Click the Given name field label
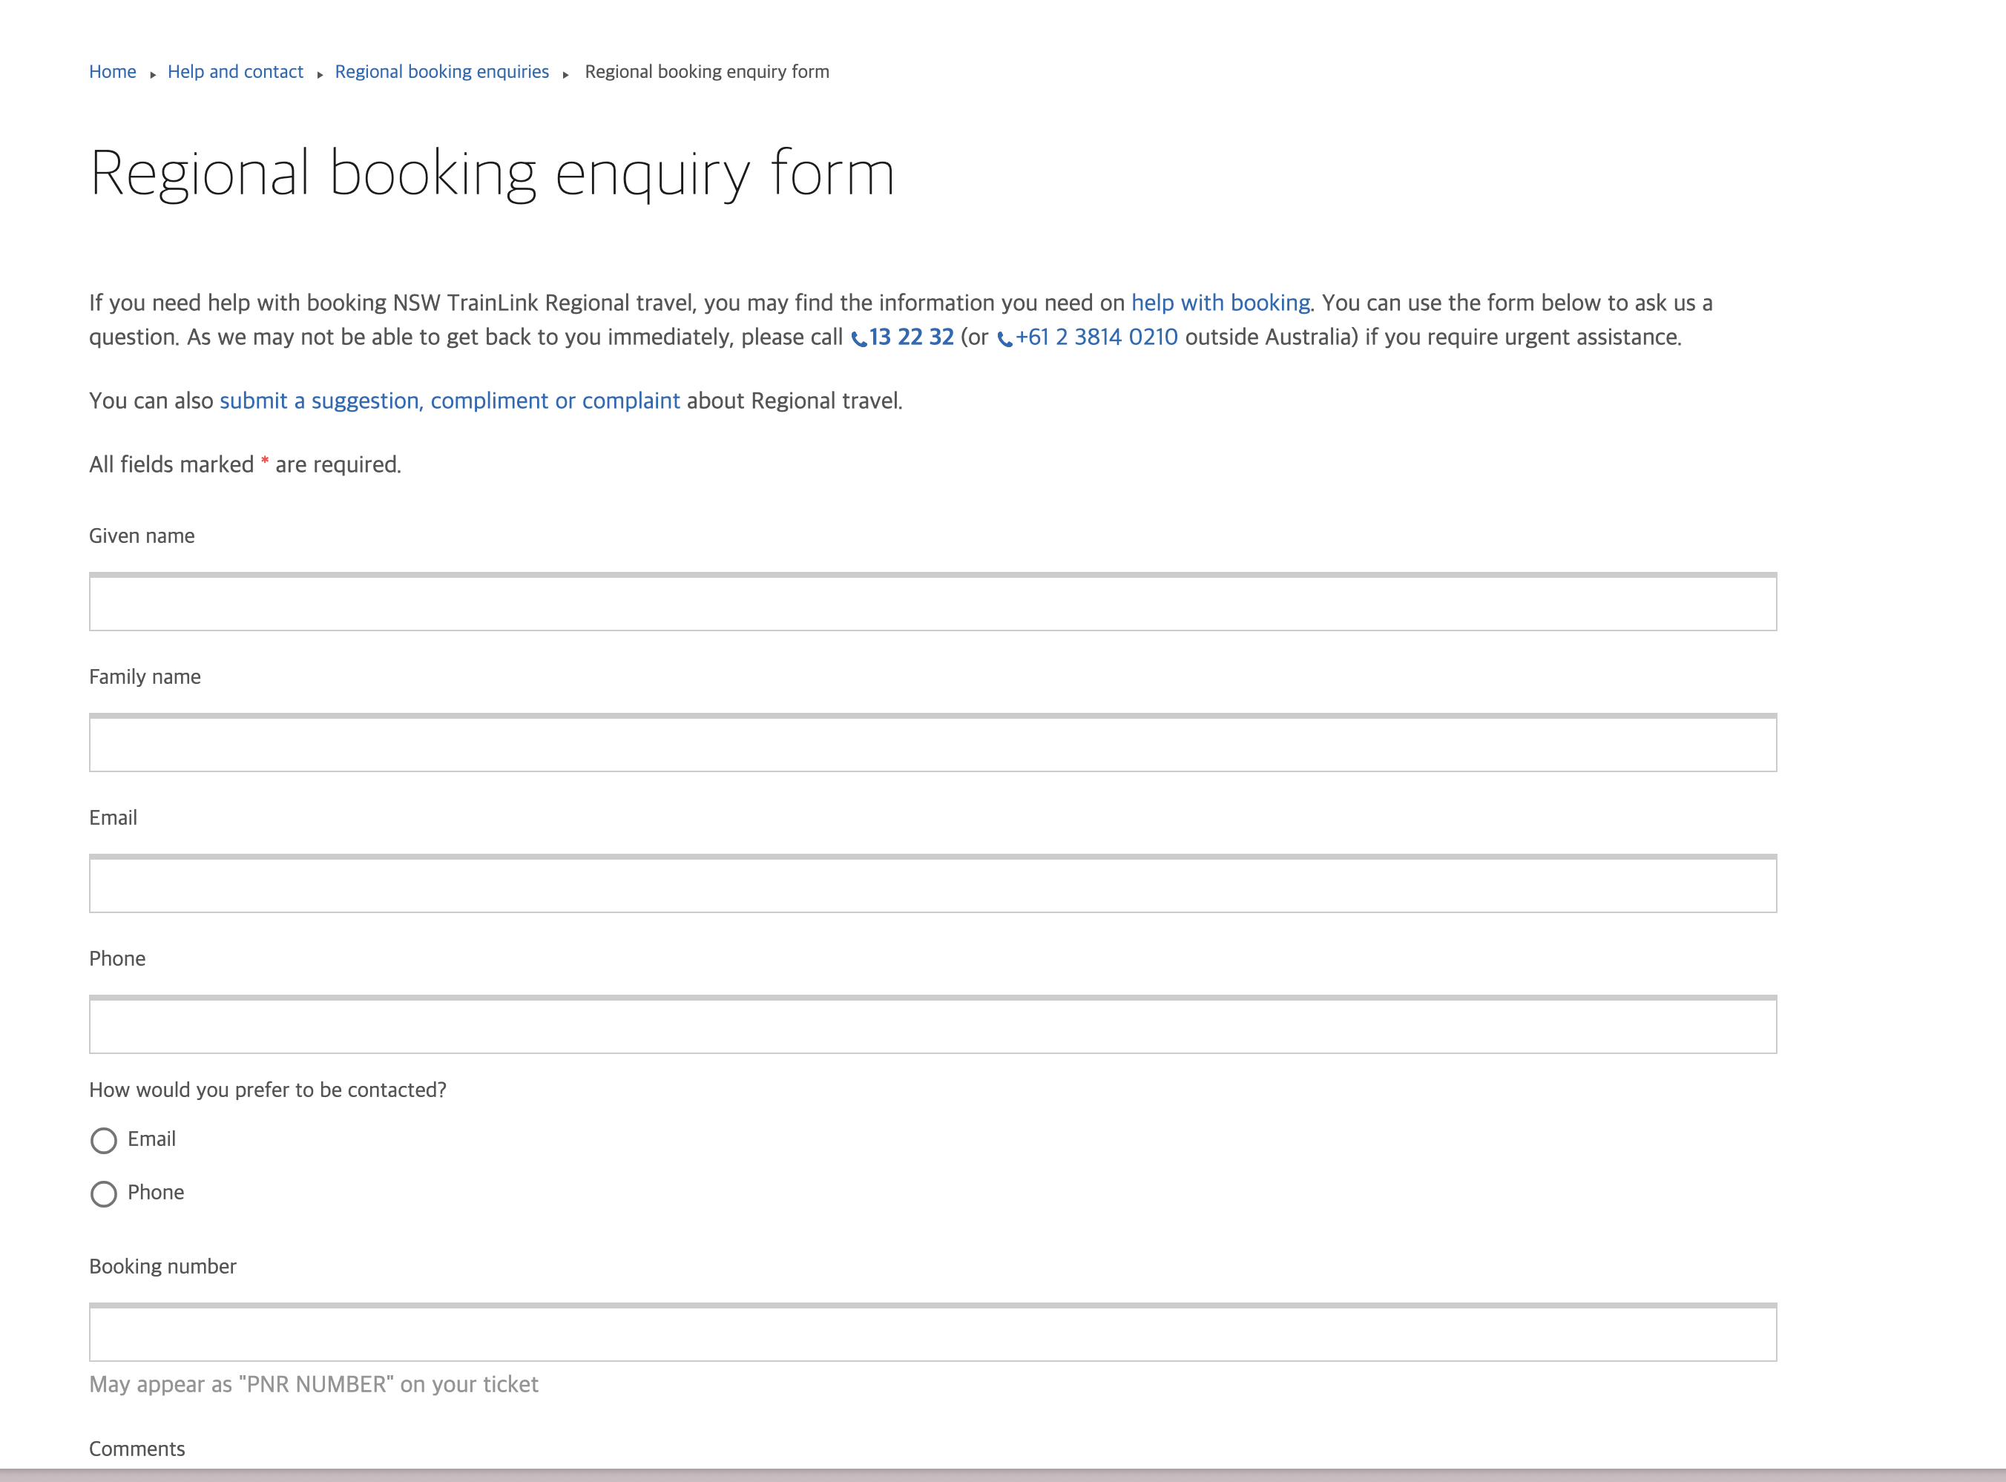Screen dimensions: 2006x1482 [x=142, y=536]
